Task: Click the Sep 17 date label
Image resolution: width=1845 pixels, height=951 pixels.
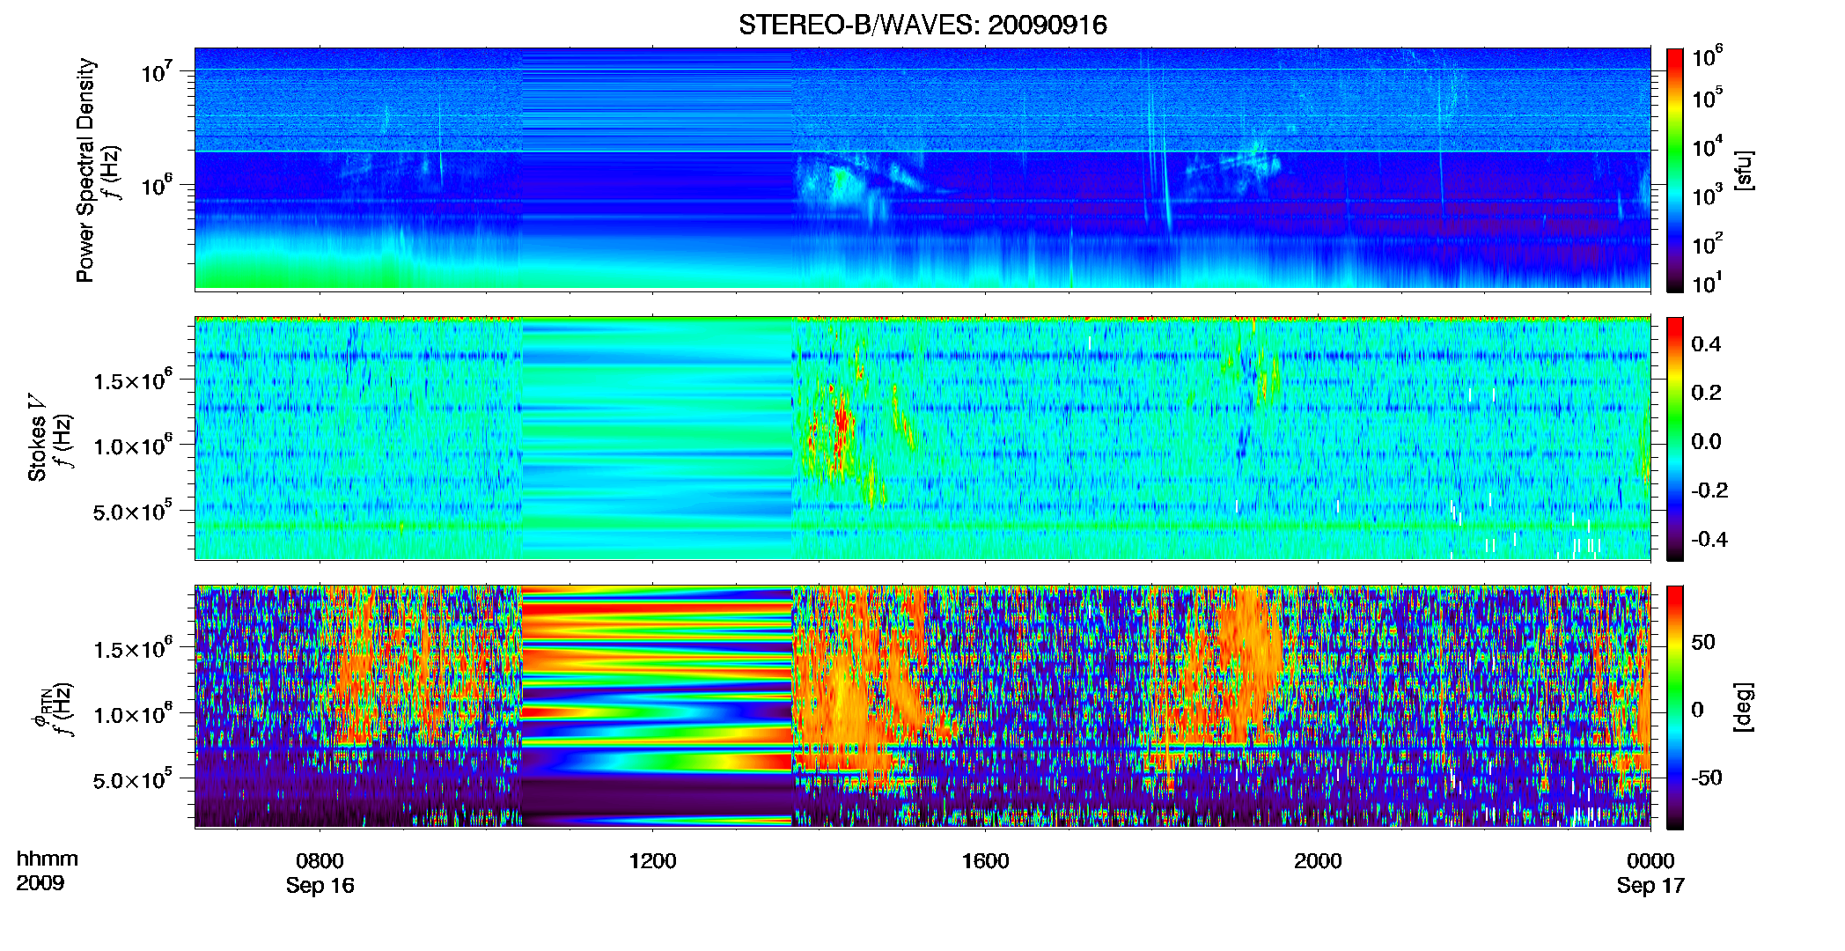Action: pyautogui.click(x=1650, y=886)
